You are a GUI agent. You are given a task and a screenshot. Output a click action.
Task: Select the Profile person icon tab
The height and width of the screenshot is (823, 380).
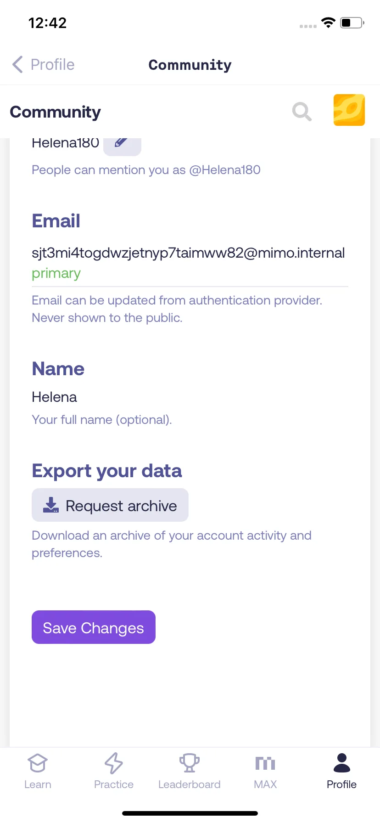pyautogui.click(x=341, y=763)
